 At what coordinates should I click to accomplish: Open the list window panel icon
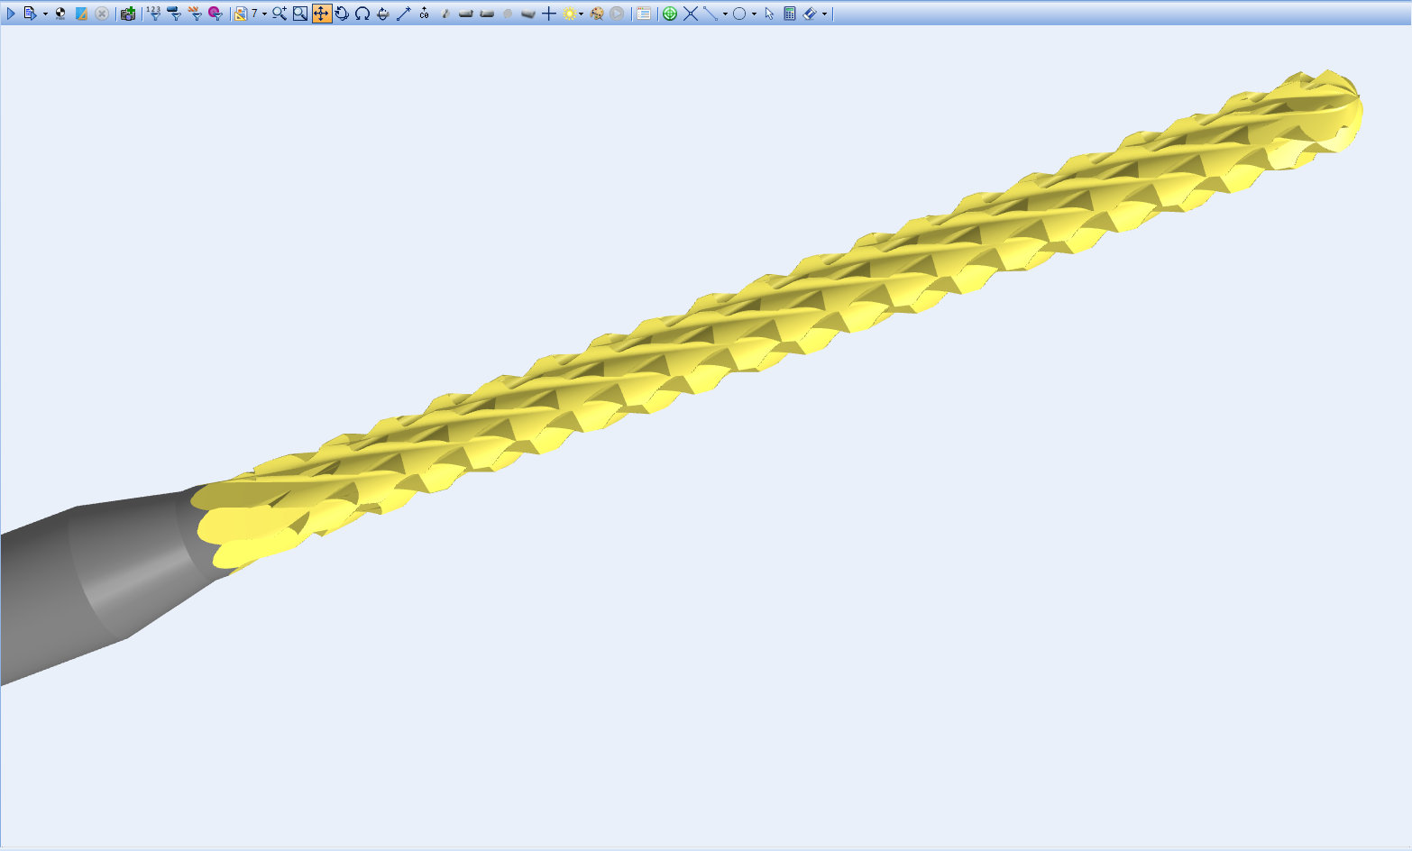click(644, 14)
